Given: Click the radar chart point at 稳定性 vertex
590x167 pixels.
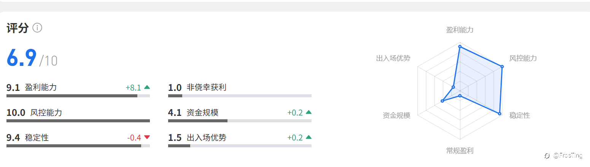Looking at the screenshot, I should click(499, 114).
